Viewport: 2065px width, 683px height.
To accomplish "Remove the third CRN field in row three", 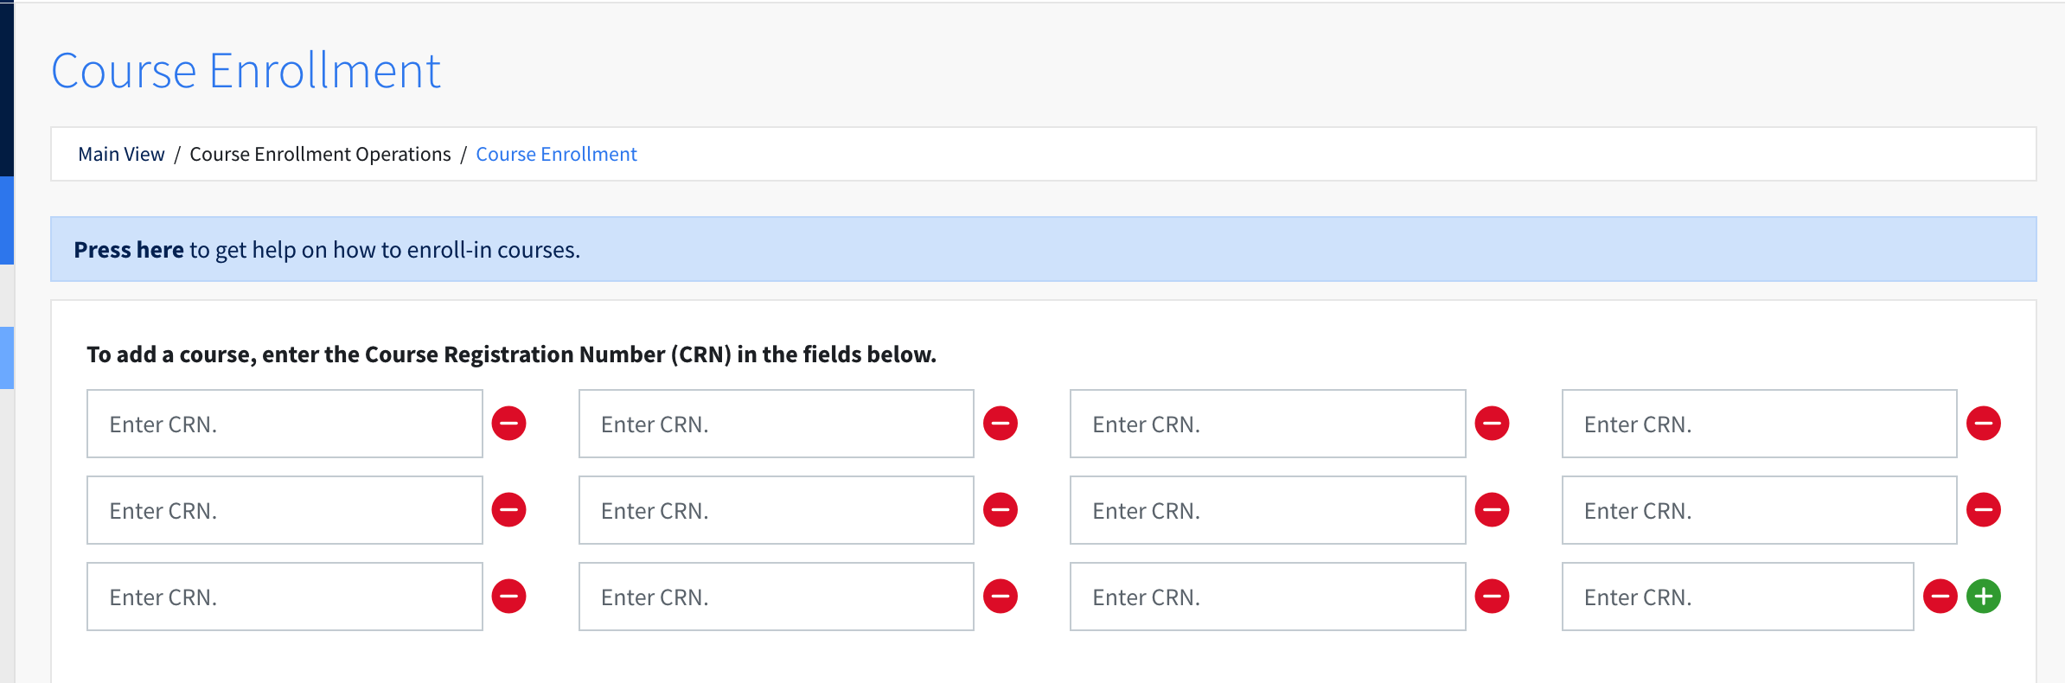I will 1492,596.
